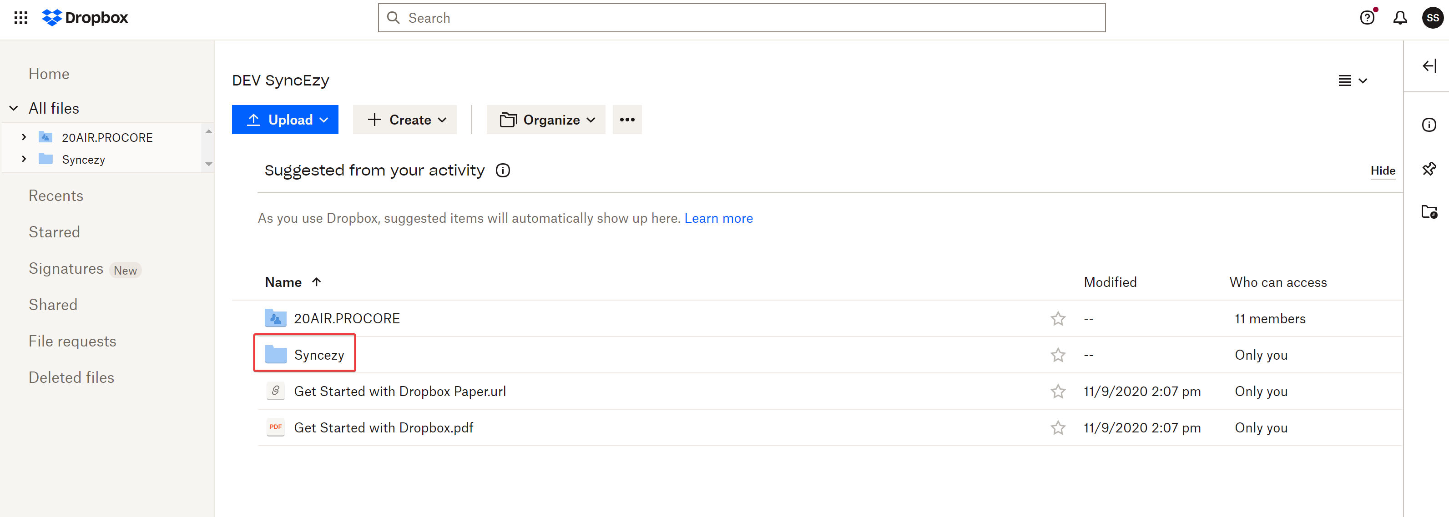
Task: Collapse the right sidebar arrow icon
Action: (x=1429, y=66)
